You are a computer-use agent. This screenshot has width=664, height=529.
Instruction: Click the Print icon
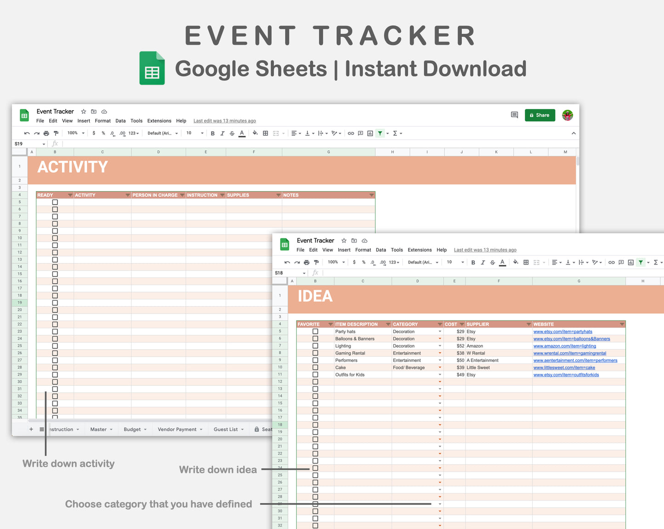(x=46, y=133)
